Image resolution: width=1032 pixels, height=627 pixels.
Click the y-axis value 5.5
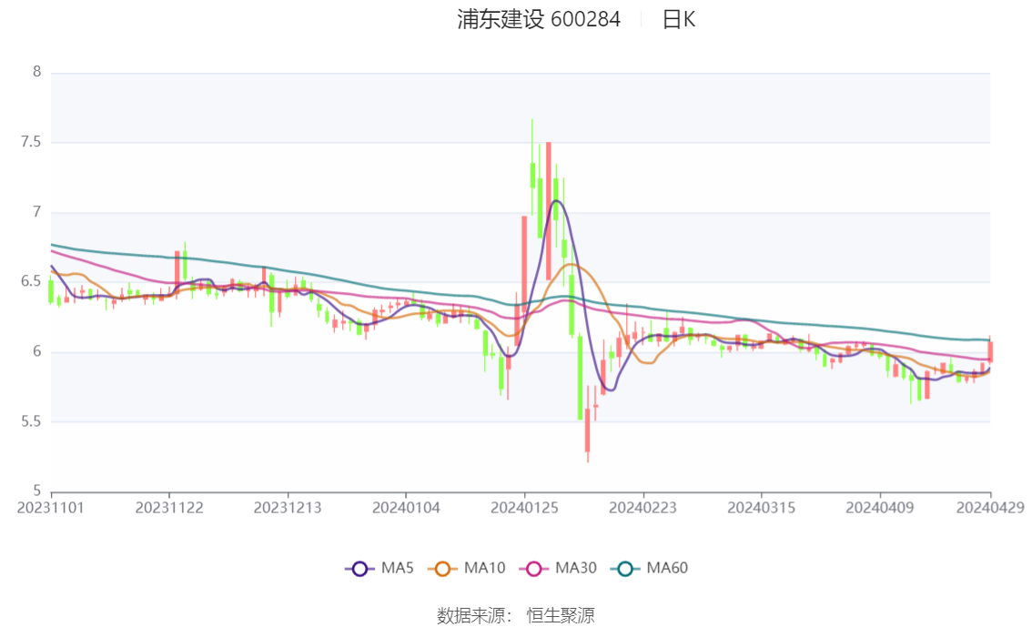pyautogui.click(x=31, y=421)
